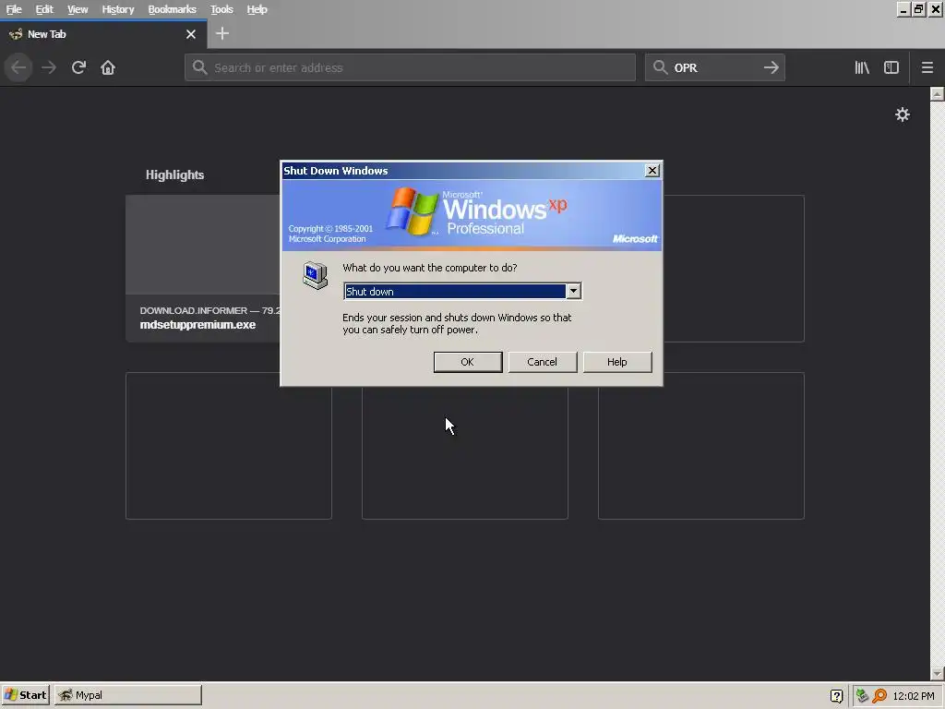Click into the OPR search field

point(715,67)
